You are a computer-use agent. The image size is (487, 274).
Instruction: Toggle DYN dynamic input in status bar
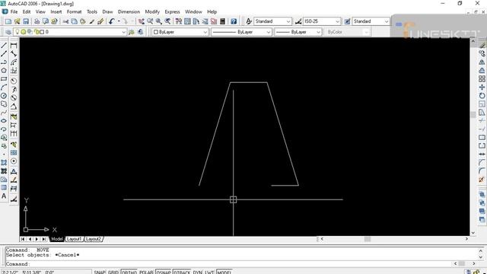[198, 272]
